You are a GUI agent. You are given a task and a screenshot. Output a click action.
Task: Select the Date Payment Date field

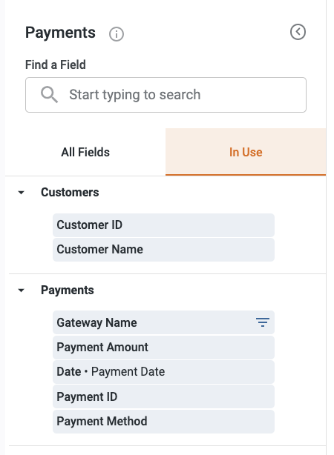(x=163, y=372)
